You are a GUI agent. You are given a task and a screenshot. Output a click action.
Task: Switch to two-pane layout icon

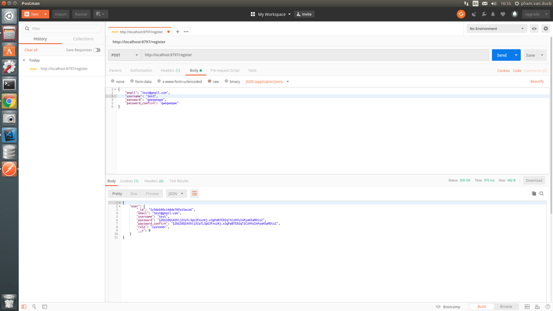[x=527, y=307]
